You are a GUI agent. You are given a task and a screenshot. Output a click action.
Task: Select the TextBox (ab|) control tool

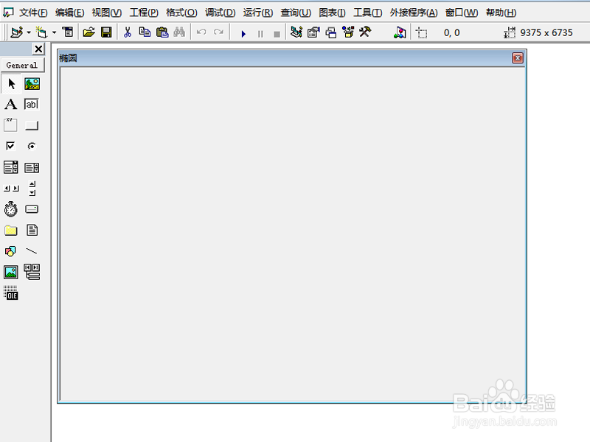[32, 104]
